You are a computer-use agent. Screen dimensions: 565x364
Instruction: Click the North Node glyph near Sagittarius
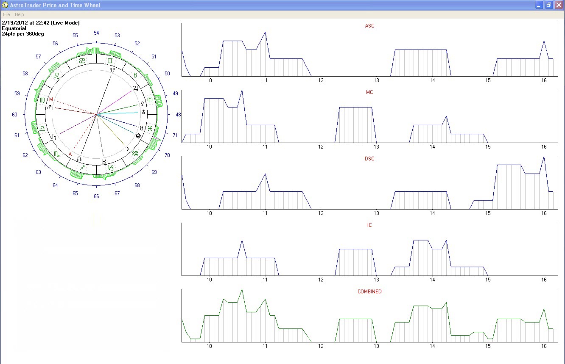(79, 159)
